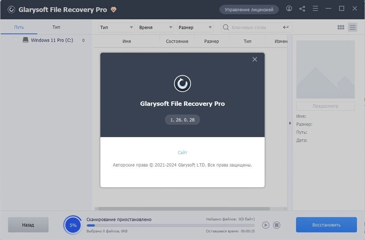
Task: Click the Сканирование приостановлено status text
Action: [x=119, y=219]
